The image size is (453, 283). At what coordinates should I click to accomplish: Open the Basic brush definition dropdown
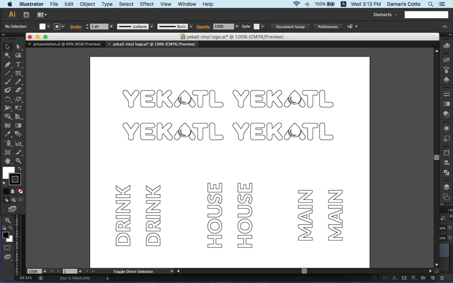tap(191, 27)
